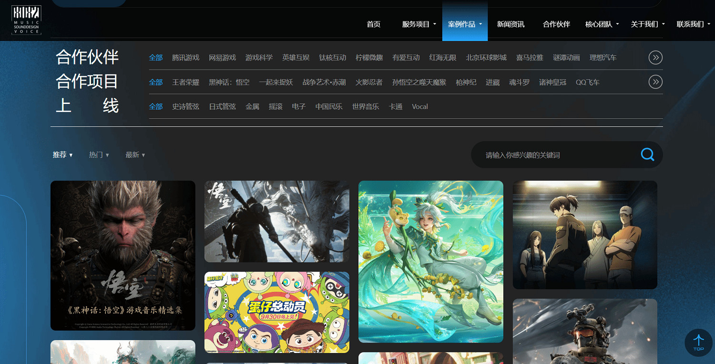Select the 摇滚 music style filter
This screenshot has width=715, height=364.
click(x=276, y=106)
